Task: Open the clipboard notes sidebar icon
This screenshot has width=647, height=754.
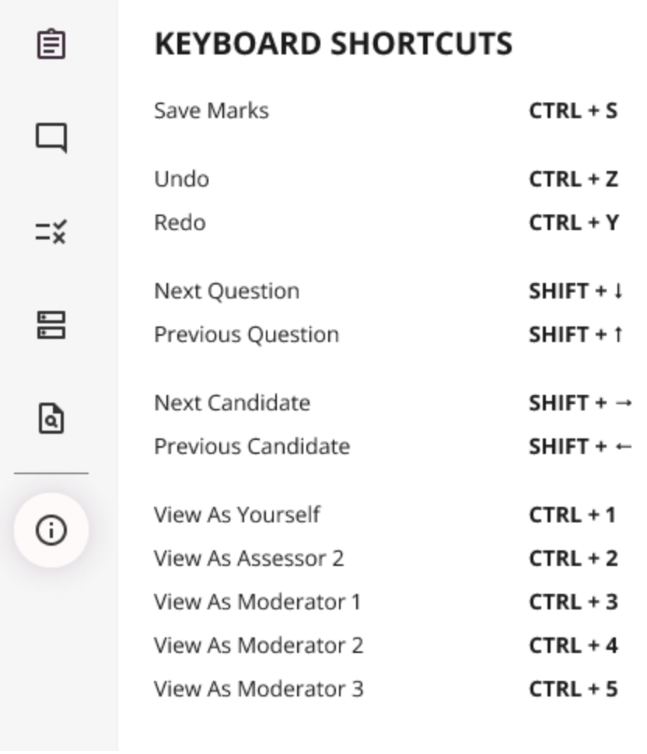Action: point(51,44)
